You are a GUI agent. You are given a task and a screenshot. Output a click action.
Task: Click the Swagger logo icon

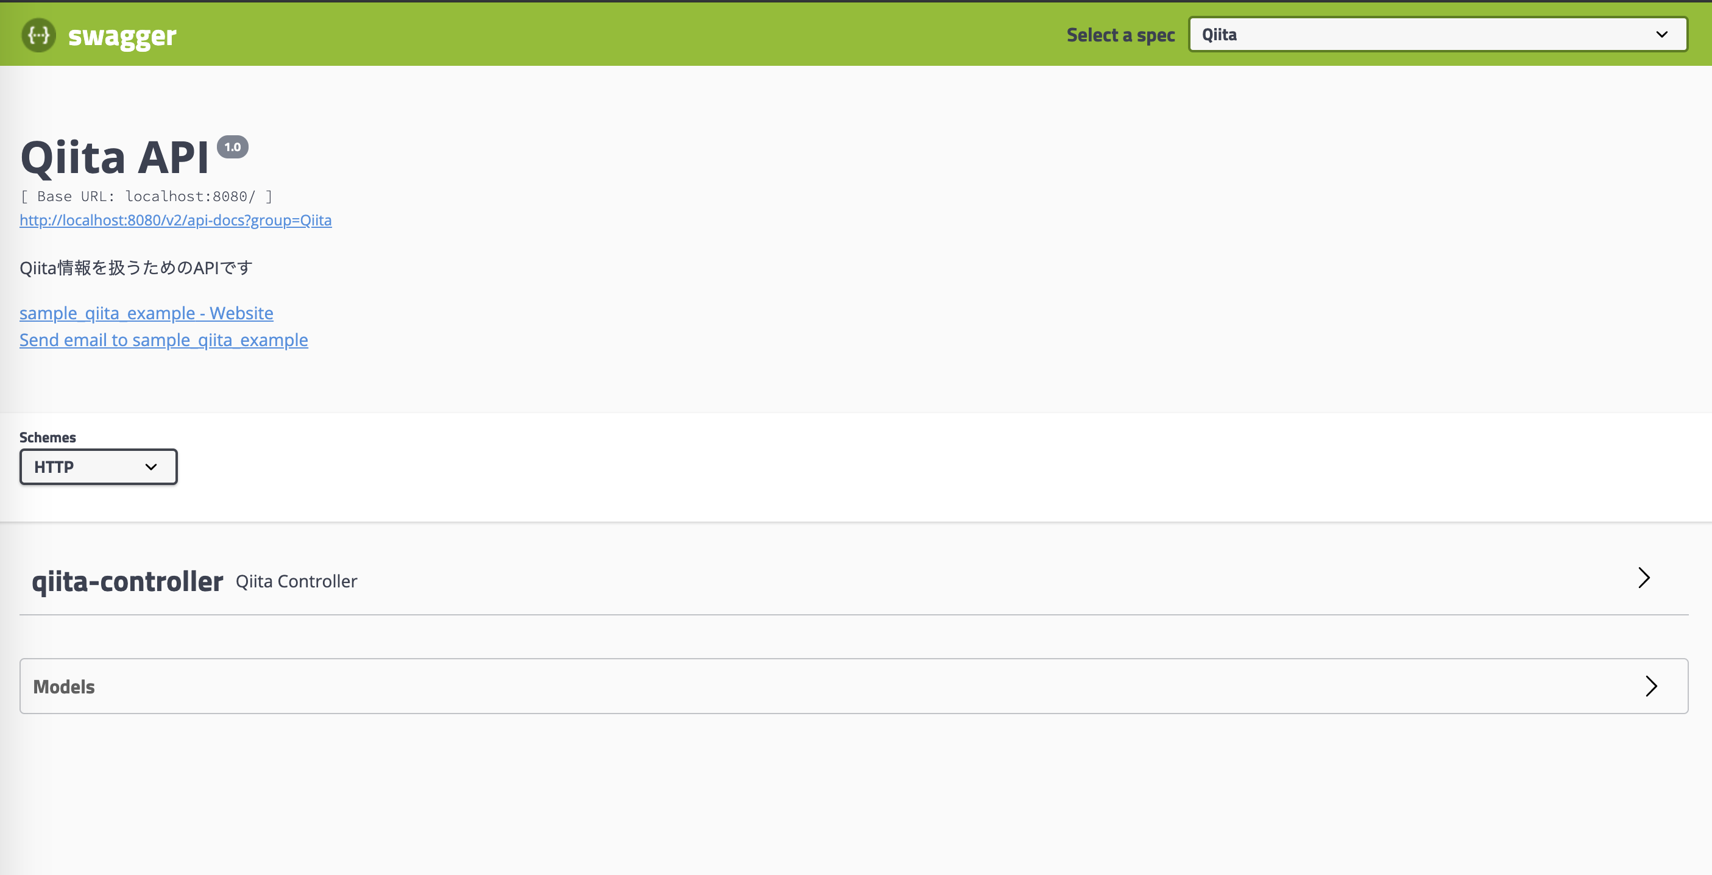tap(38, 35)
